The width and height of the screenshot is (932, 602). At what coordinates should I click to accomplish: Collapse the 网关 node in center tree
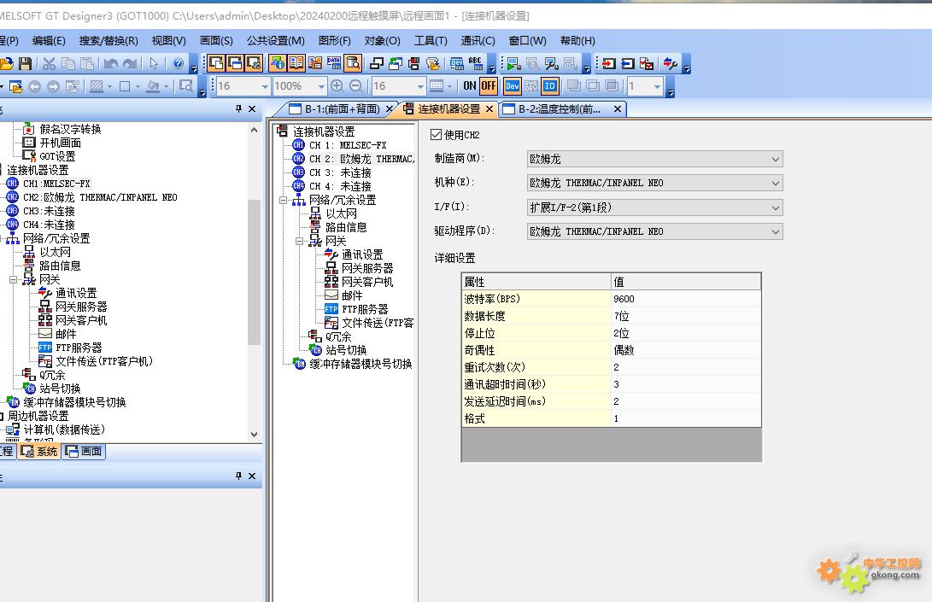(299, 242)
